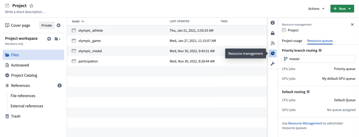Show the References info icon
The width and height of the screenshot is (359, 137).
point(60,86)
